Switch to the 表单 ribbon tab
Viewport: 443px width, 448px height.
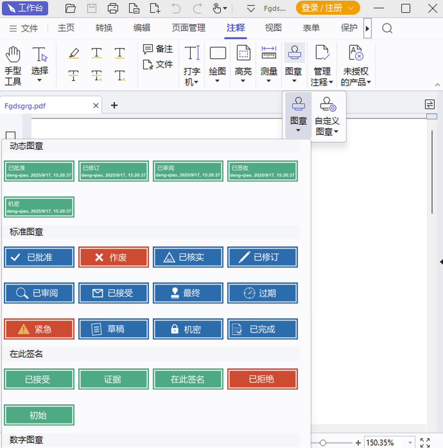pos(311,28)
